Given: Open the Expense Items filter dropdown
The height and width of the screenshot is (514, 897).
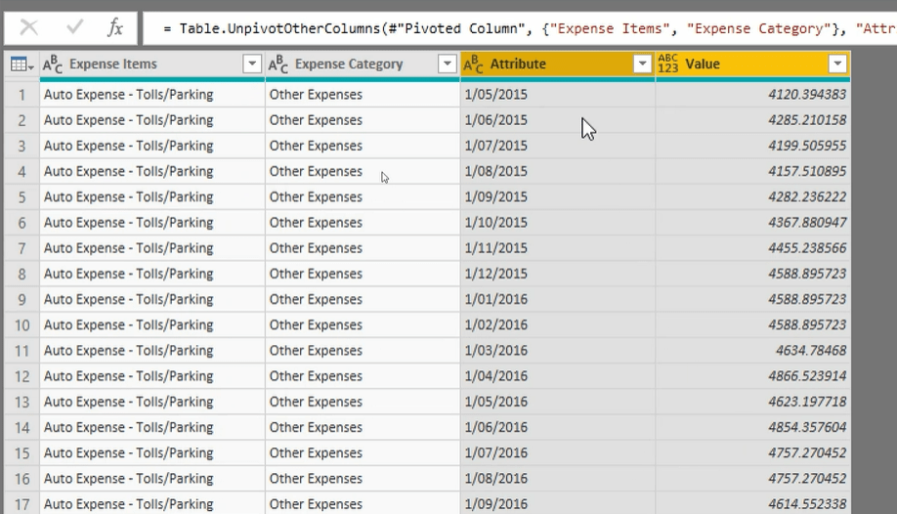Looking at the screenshot, I should (x=252, y=64).
